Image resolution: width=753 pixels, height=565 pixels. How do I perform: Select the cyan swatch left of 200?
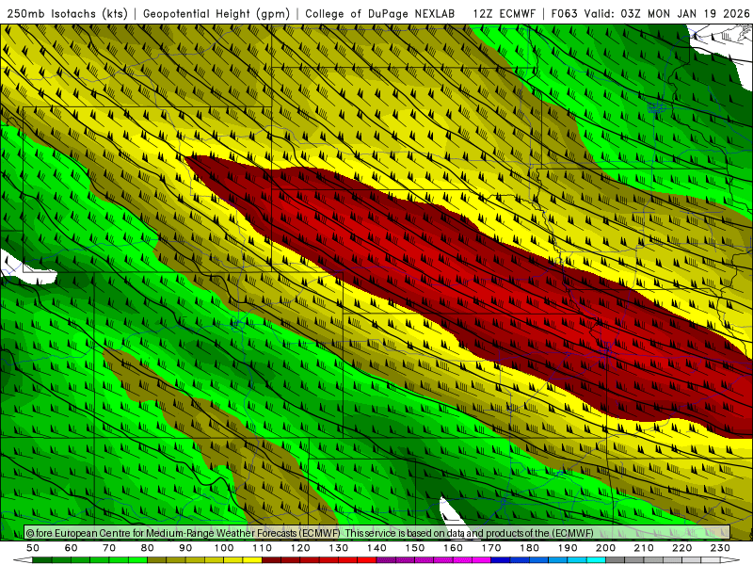point(596,560)
